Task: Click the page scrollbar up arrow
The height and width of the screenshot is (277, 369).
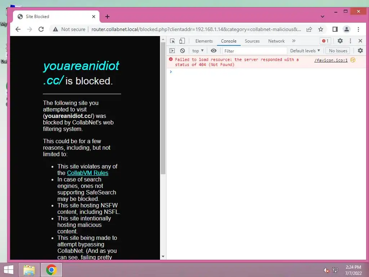Action: (x=163, y=40)
